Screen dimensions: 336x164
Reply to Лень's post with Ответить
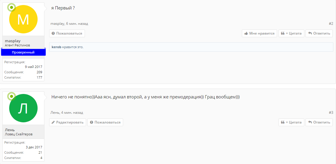319,122
